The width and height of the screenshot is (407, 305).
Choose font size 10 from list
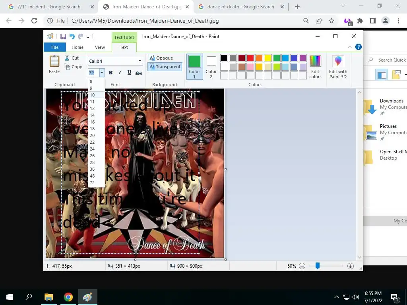point(96,95)
